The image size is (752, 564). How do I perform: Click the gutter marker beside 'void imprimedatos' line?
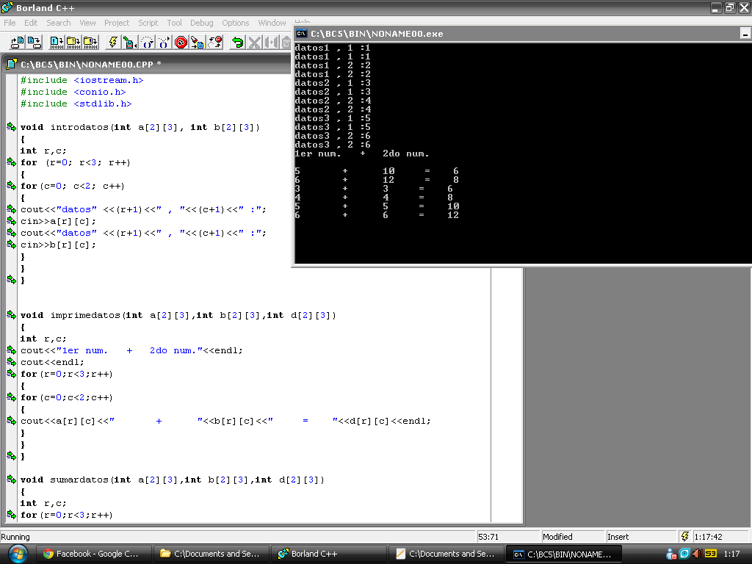coord(11,314)
